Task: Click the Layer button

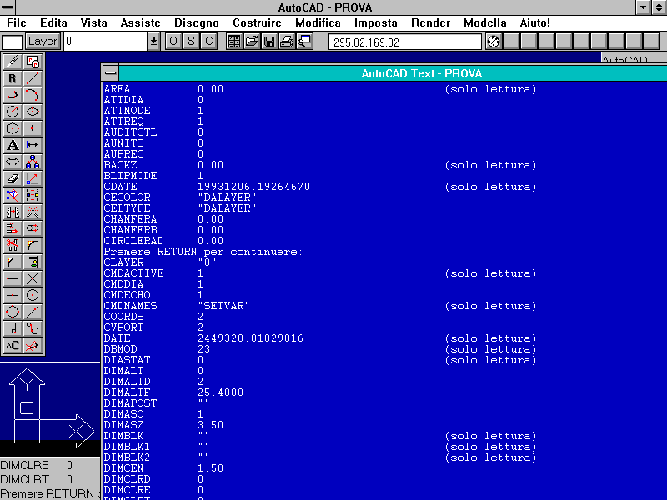Action: point(43,42)
